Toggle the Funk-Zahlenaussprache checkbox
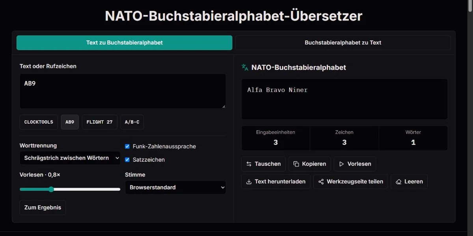This screenshot has width=473, height=236. (x=127, y=146)
